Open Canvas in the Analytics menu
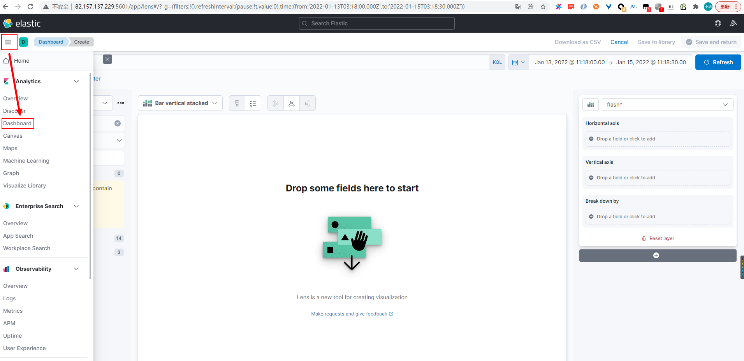The height and width of the screenshot is (361, 744). tap(13, 136)
